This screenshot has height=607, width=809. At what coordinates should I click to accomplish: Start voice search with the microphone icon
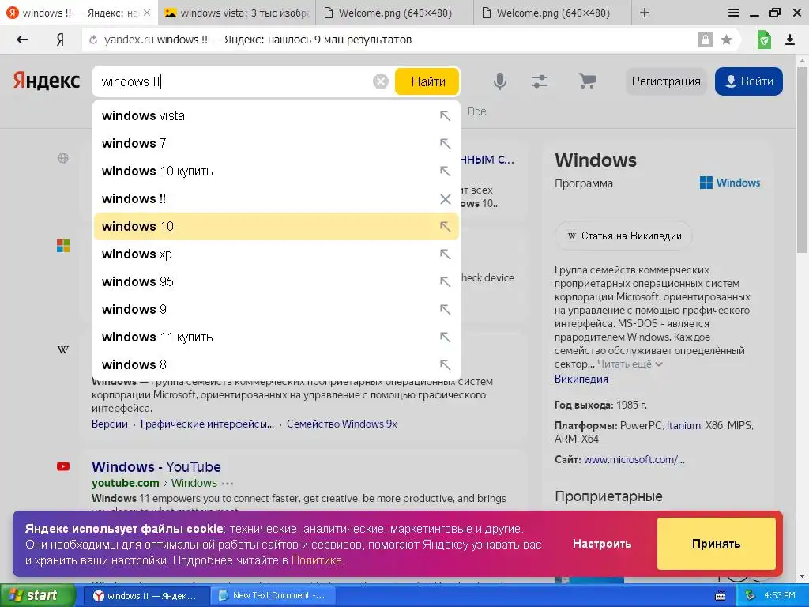[x=499, y=81]
